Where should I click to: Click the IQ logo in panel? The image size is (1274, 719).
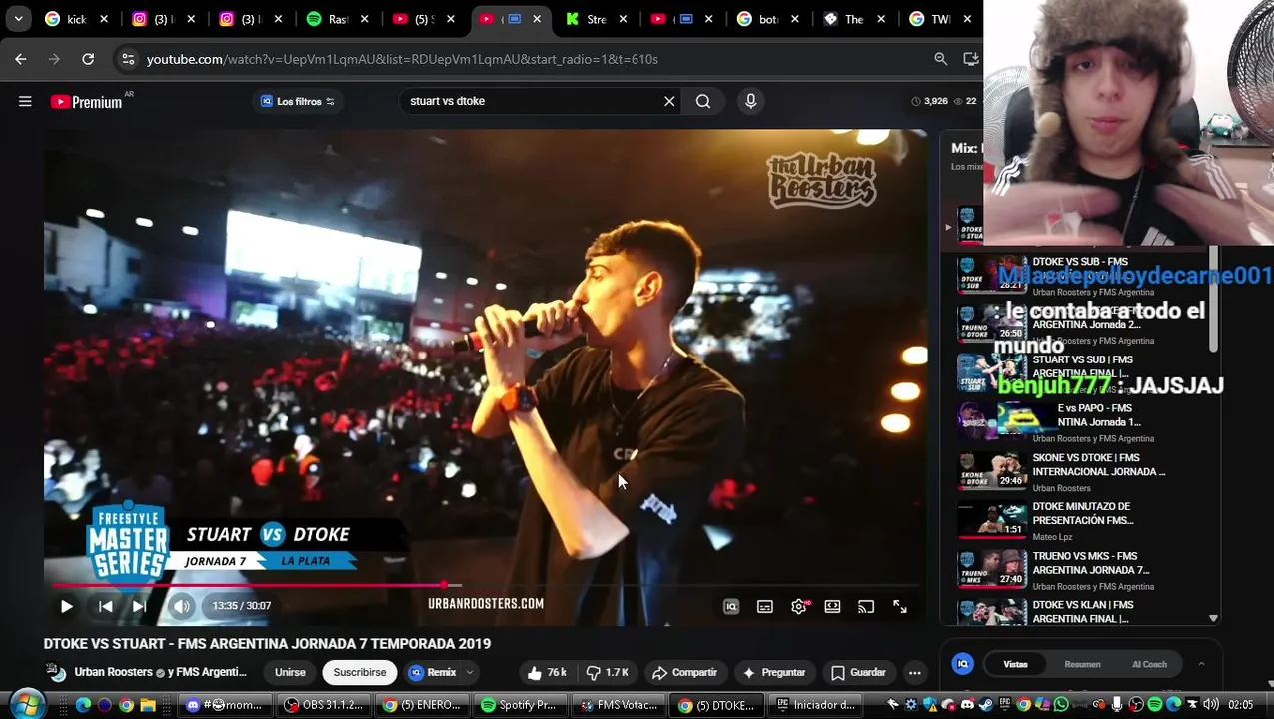coord(963,664)
